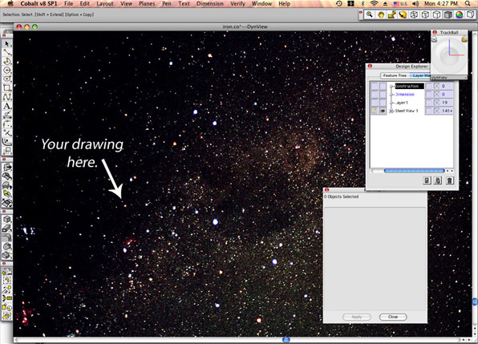The width and height of the screenshot is (478, 344).
Task: Expand the Sheet View 1 tree node
Action: point(391,111)
